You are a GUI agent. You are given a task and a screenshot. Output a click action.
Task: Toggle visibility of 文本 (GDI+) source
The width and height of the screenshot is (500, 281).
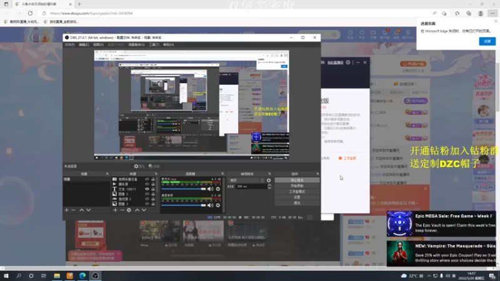(147, 189)
